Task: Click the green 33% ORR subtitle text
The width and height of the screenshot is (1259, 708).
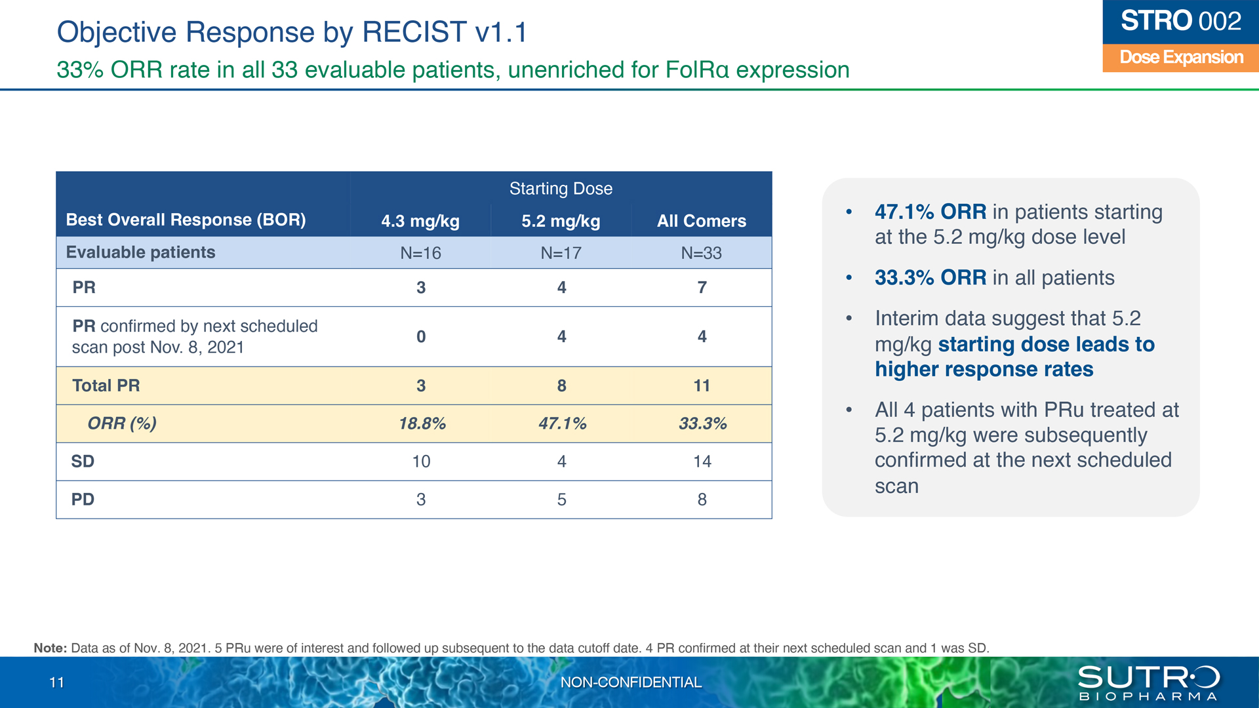Action: click(453, 69)
